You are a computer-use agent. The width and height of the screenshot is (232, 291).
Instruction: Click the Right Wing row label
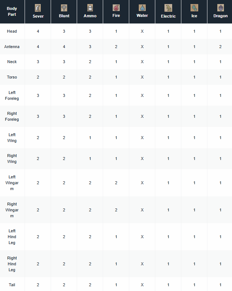coord(12,159)
